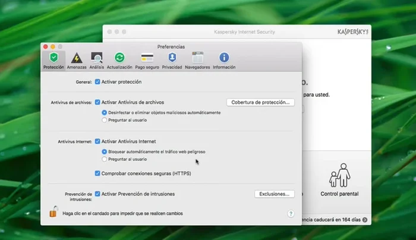The image size is (416, 240).
Task: Choose Bloquear automáticamente el tráfico web peligroso
Action: pos(105,151)
